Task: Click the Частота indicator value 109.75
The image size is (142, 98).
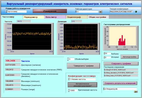Action: (24, 21)
